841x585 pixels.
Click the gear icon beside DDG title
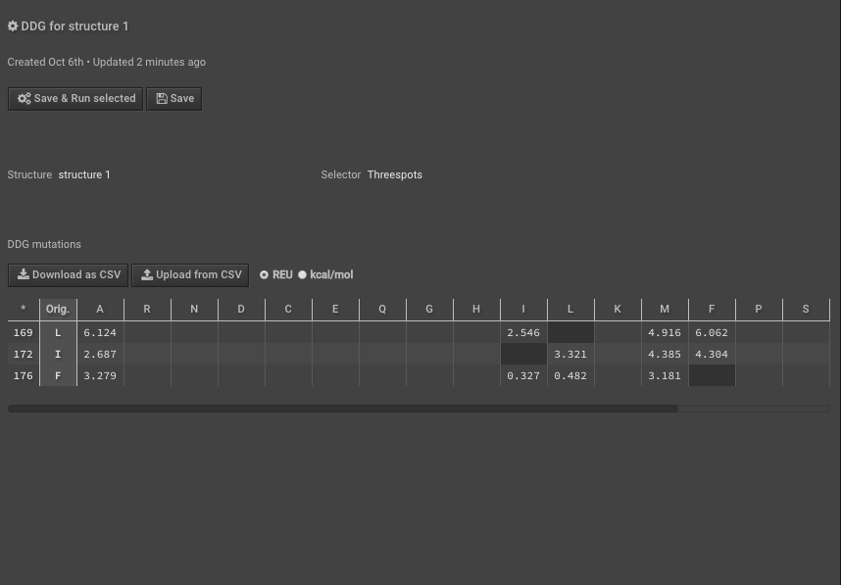pyautogui.click(x=13, y=25)
